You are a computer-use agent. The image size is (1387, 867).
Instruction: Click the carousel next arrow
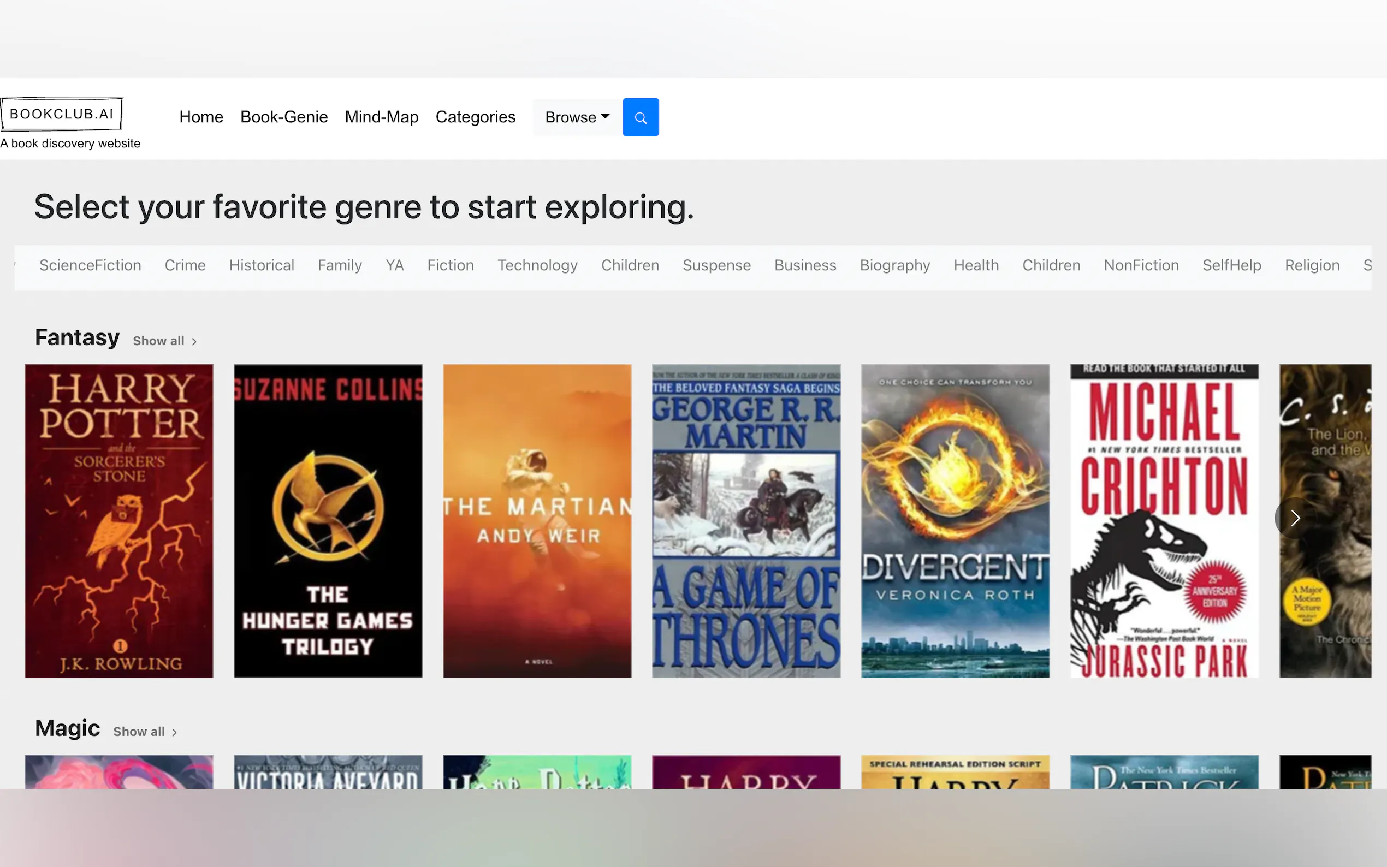[x=1295, y=518]
